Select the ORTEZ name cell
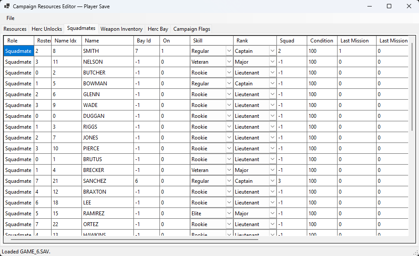This screenshot has height=256, width=419. [x=107, y=224]
